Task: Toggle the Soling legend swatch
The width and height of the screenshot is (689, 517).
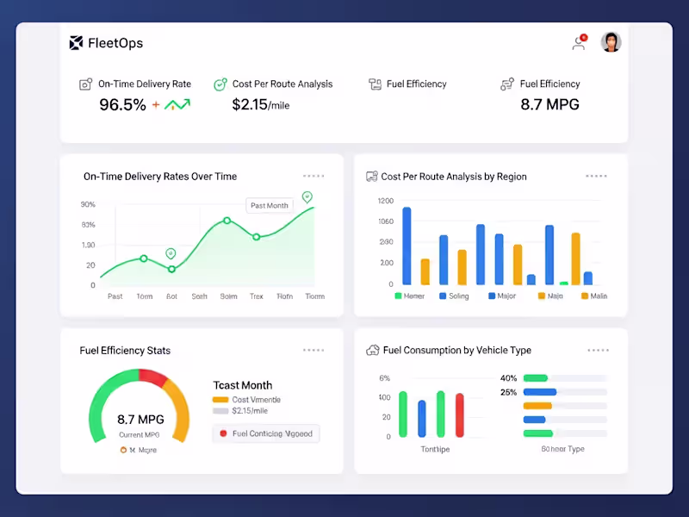Action: 443,296
